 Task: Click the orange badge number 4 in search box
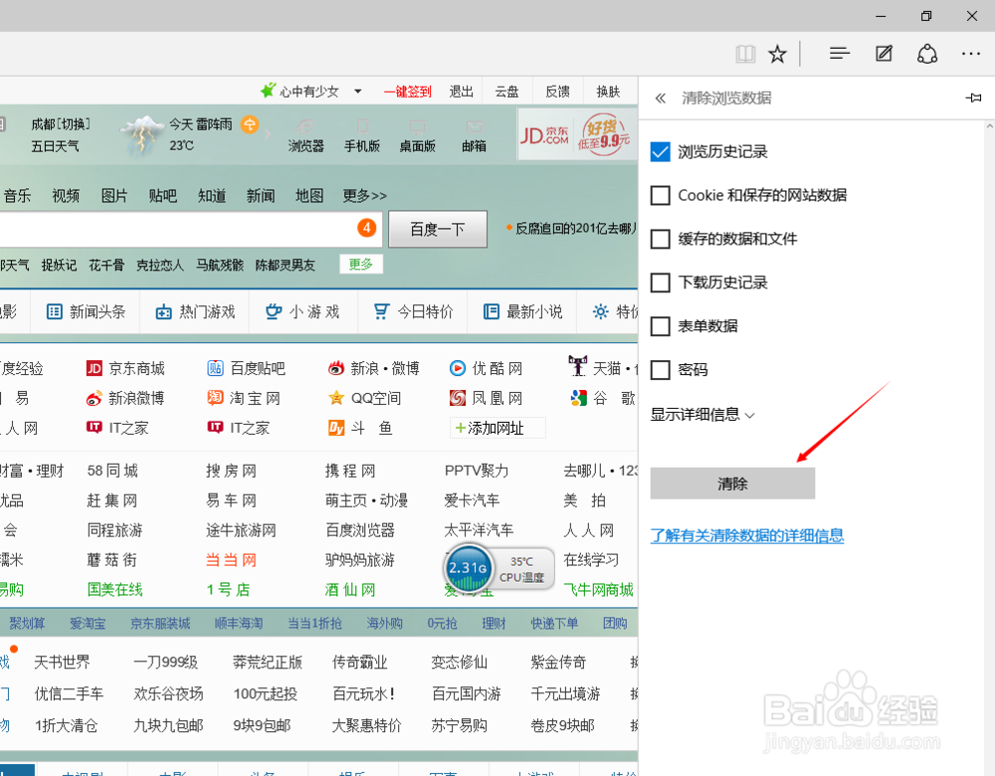click(367, 228)
